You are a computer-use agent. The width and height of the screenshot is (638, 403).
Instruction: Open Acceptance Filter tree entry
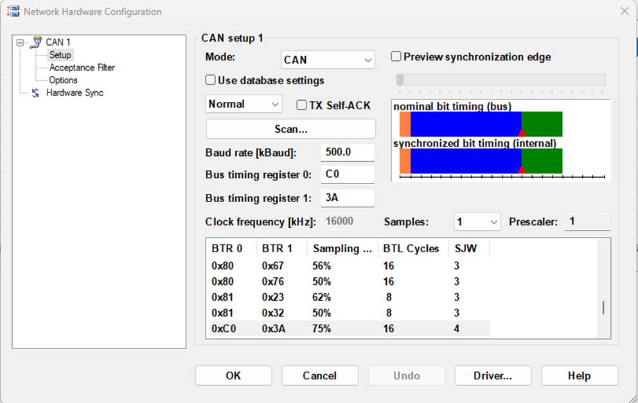tap(82, 67)
